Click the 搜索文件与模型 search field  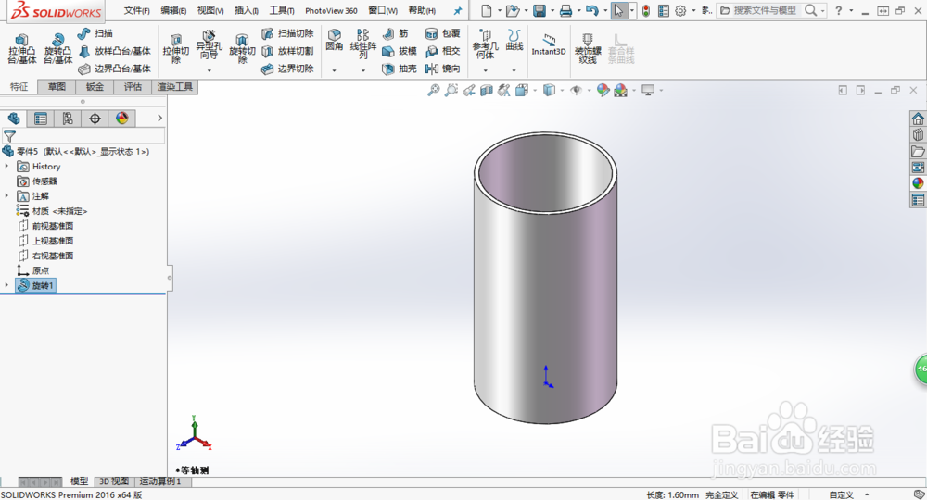pyautogui.click(x=765, y=10)
